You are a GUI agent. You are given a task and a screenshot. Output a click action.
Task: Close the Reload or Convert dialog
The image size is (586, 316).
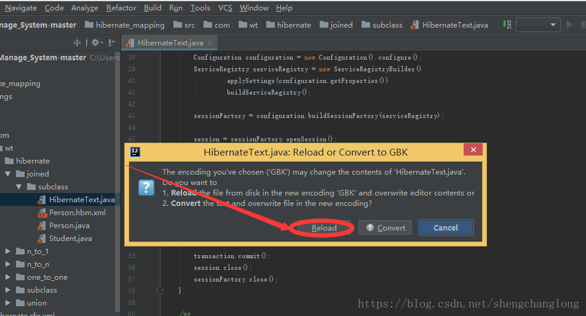pos(473,150)
